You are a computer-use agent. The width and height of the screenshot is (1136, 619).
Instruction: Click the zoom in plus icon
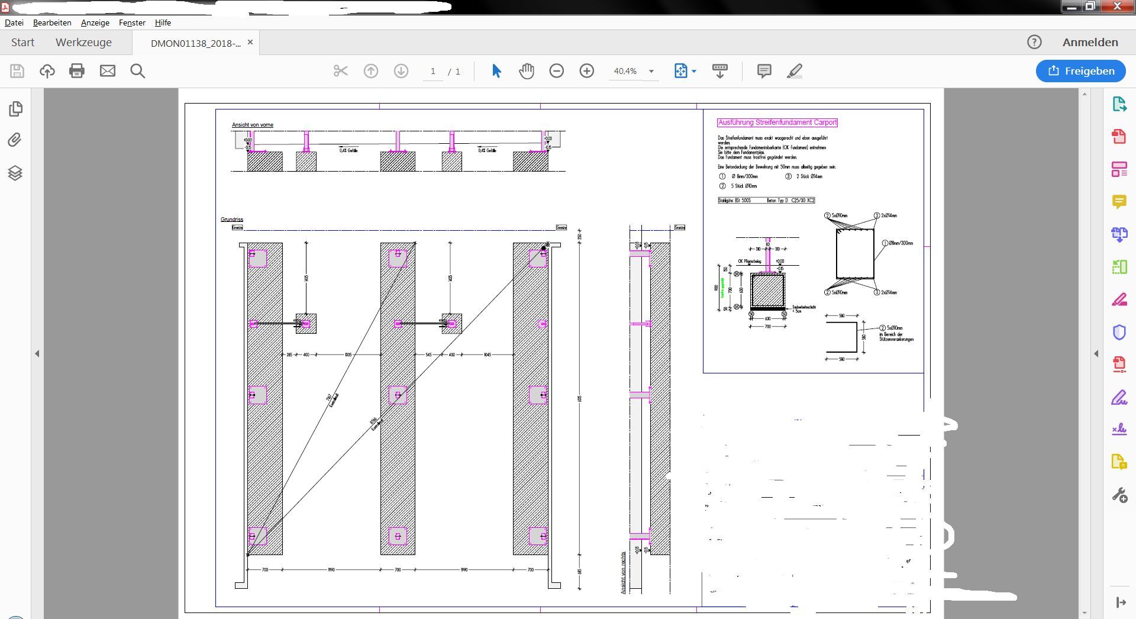click(586, 71)
